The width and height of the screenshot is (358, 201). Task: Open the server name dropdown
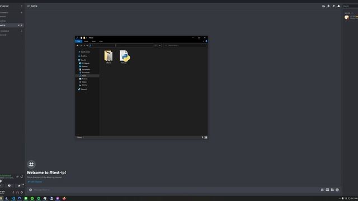(x=21, y=6)
